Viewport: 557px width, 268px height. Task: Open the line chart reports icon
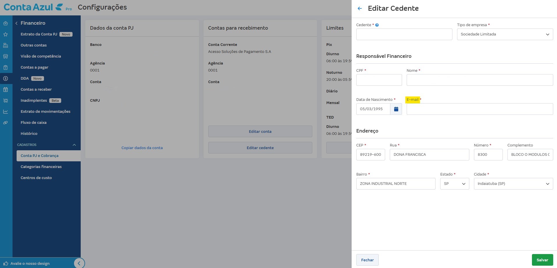tap(6, 112)
